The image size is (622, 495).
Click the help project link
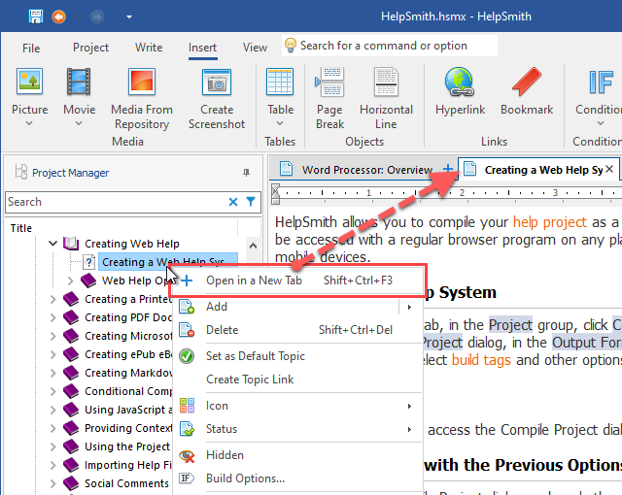[x=549, y=222]
